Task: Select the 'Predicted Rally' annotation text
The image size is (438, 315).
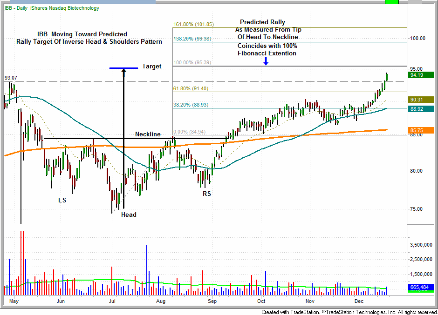Action: [x=263, y=22]
